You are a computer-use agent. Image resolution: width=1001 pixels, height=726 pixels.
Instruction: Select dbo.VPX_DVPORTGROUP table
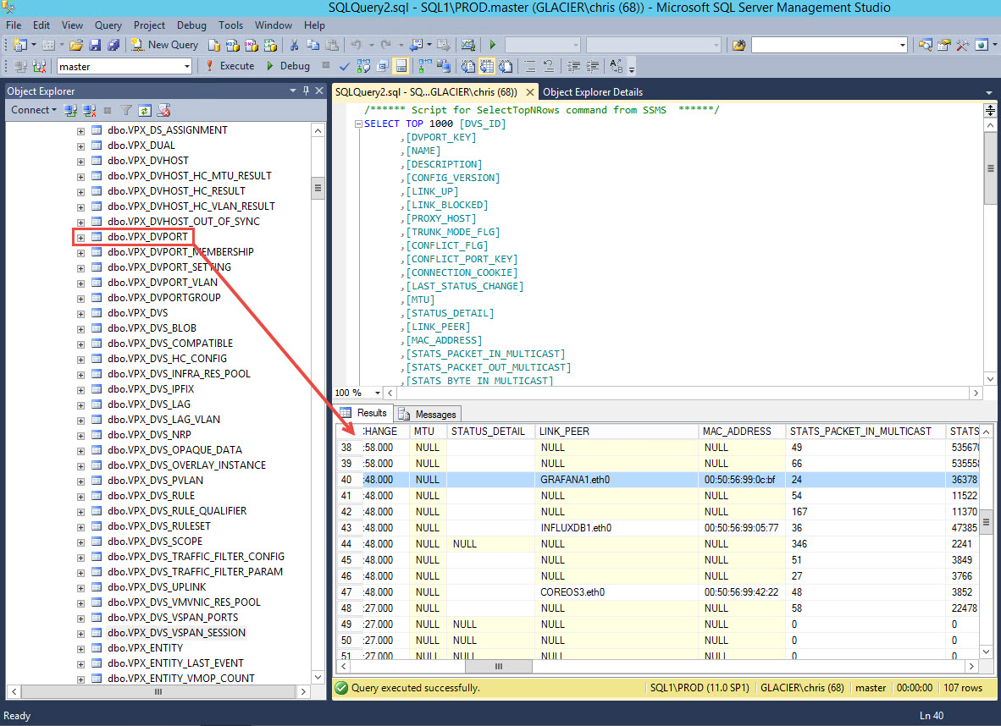tap(164, 297)
